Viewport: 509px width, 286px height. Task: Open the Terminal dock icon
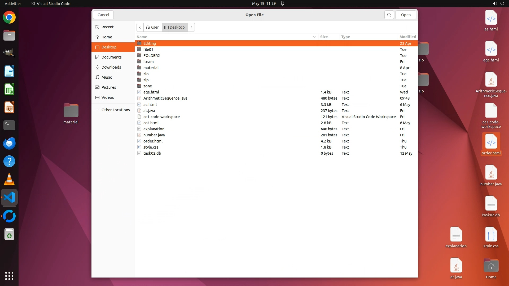pyautogui.click(x=9, y=125)
